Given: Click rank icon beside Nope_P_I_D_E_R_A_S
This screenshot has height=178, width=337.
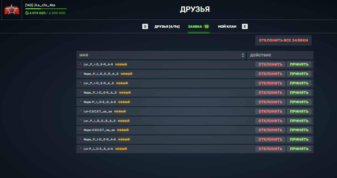Looking at the screenshot, I should point(81,74).
